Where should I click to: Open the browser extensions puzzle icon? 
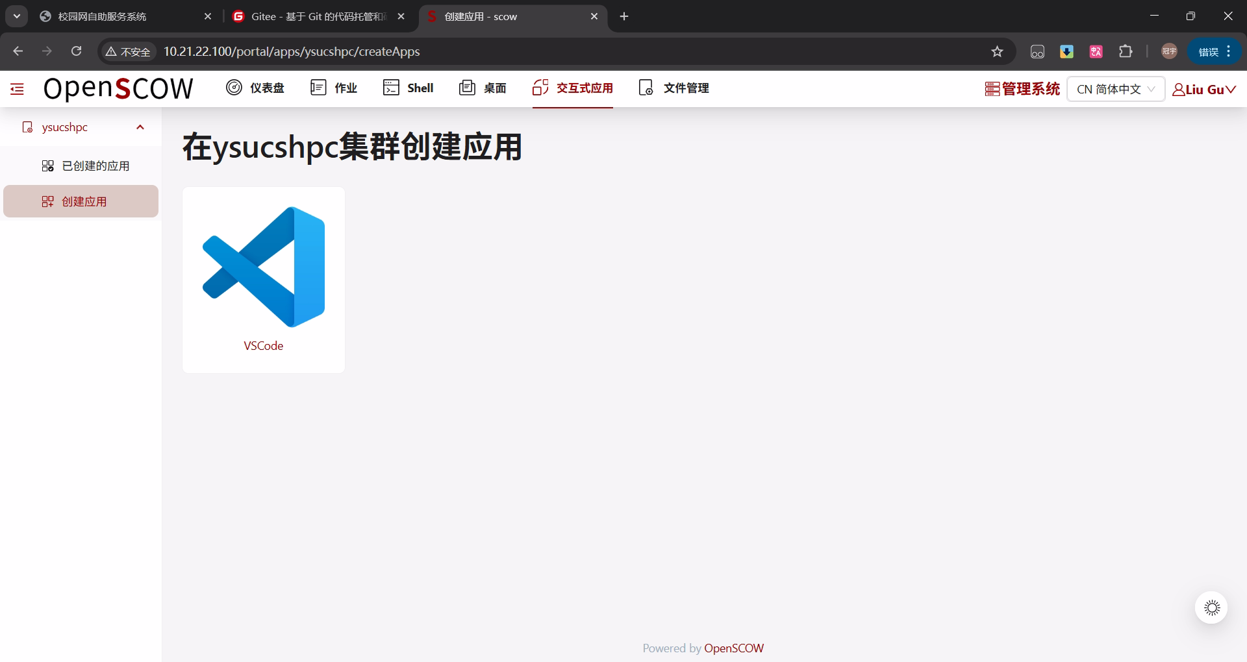point(1126,51)
